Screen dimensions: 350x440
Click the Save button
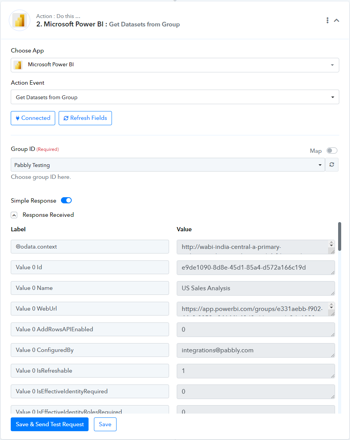[x=105, y=424]
